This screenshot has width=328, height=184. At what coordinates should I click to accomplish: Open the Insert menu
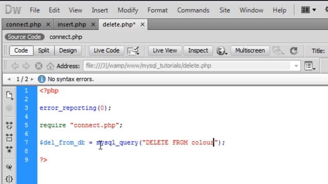pyautogui.click(x=100, y=10)
